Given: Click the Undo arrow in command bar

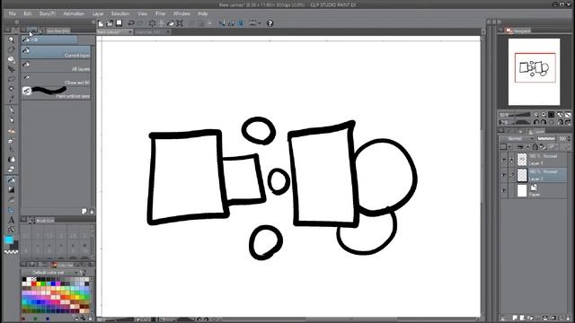Looking at the screenshot, I should [131, 23].
